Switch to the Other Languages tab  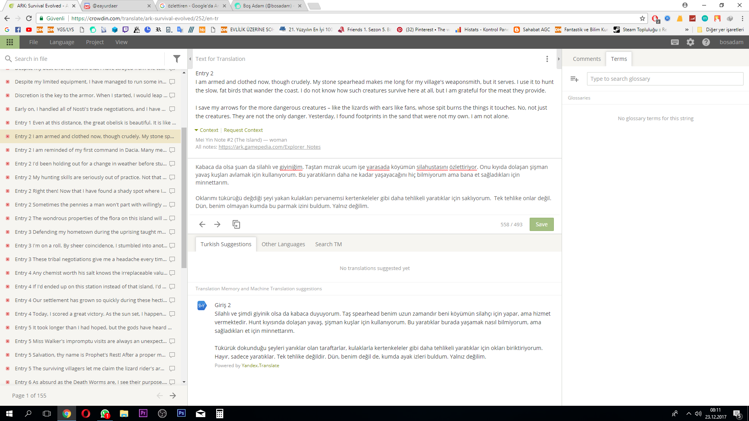pos(283,244)
